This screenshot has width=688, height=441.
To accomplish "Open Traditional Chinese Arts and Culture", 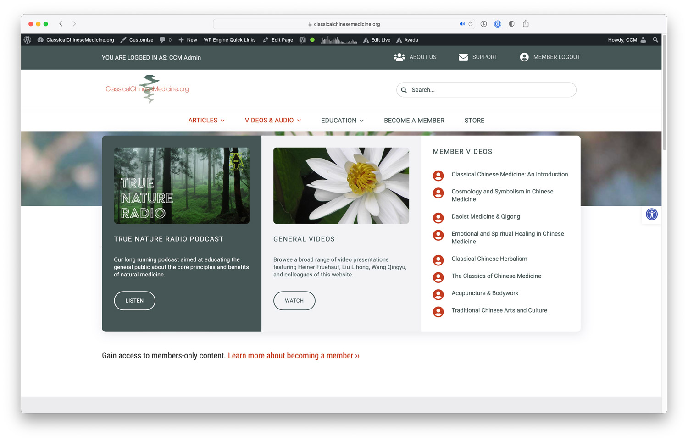I will click(x=499, y=310).
